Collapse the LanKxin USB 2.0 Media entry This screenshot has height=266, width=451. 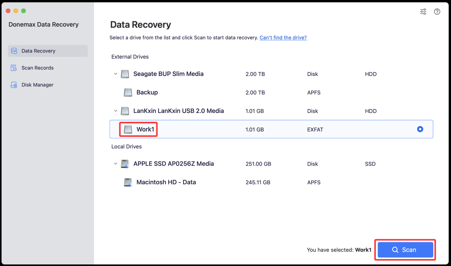point(116,111)
